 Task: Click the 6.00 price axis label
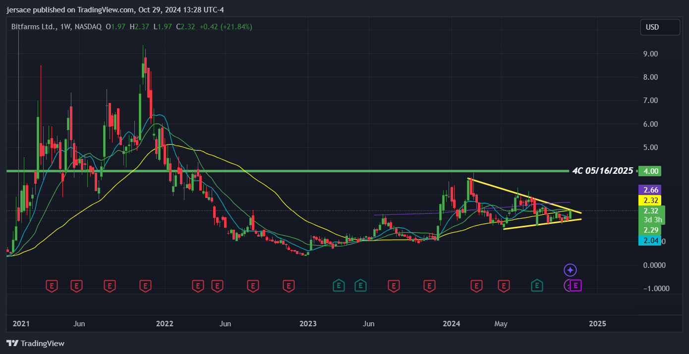click(x=651, y=124)
